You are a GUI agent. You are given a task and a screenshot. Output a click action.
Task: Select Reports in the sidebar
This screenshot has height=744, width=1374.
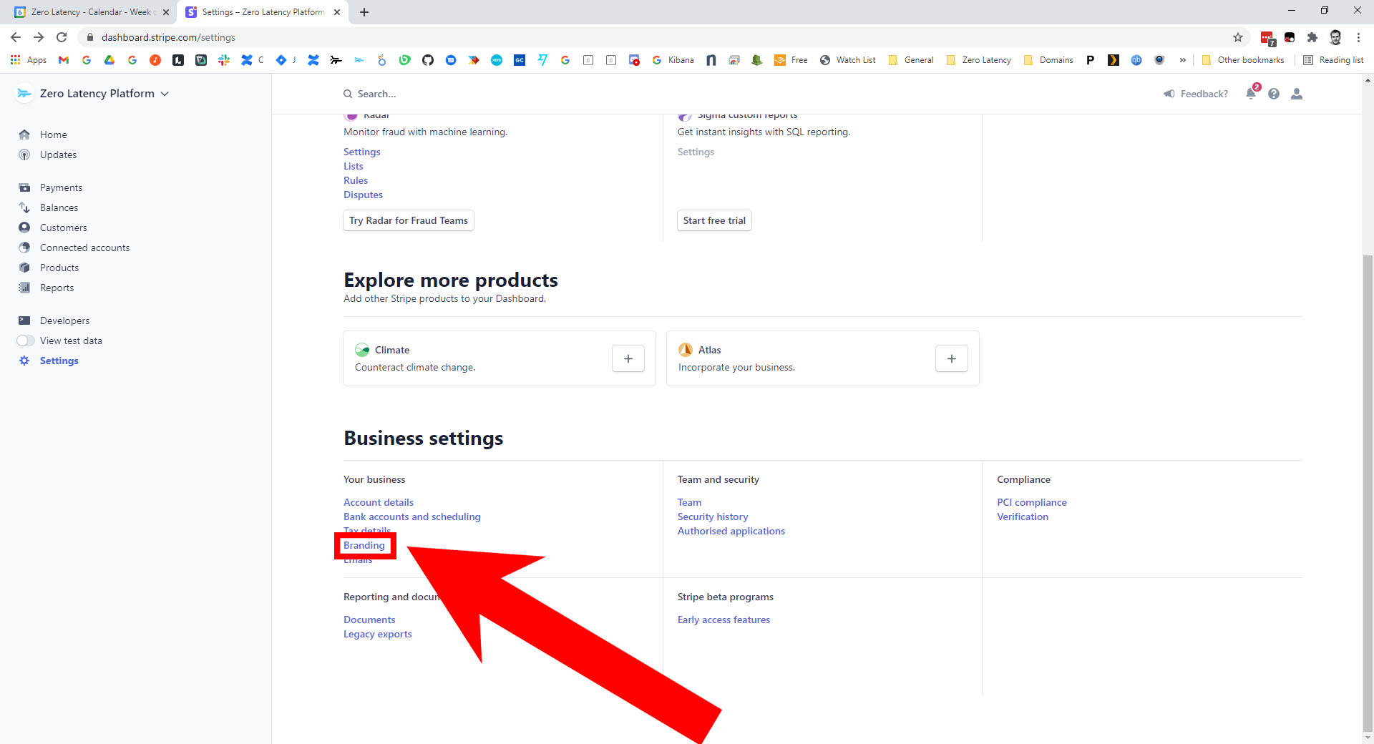tap(57, 288)
